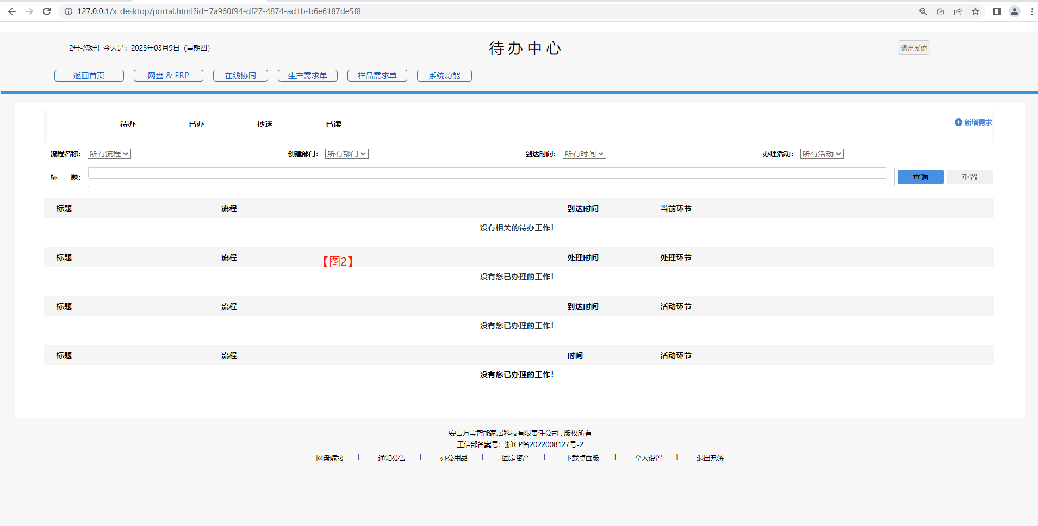Open the 网盘 & ERP menu button
1038x526 pixels.
point(169,76)
